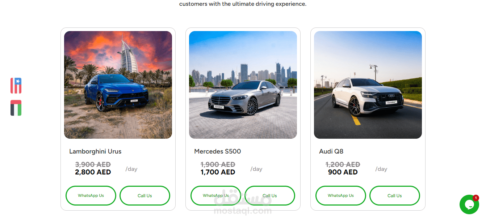The image size is (486, 220).
Task: Hit Call Us under Audi Q8
Action: [x=395, y=196]
